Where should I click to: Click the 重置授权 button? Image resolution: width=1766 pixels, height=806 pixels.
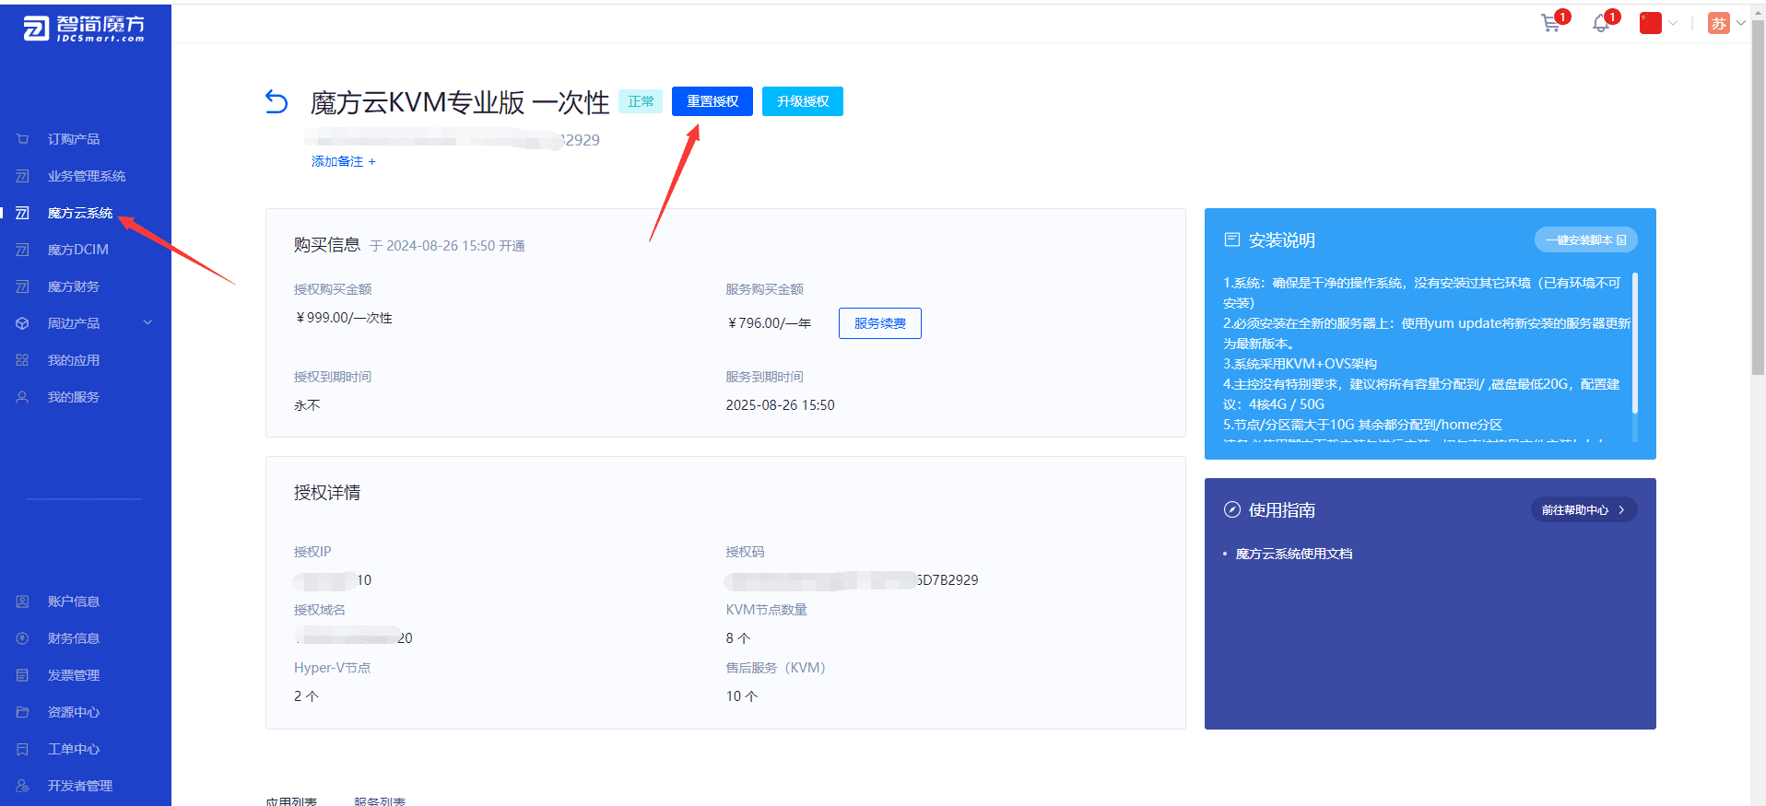[712, 101]
